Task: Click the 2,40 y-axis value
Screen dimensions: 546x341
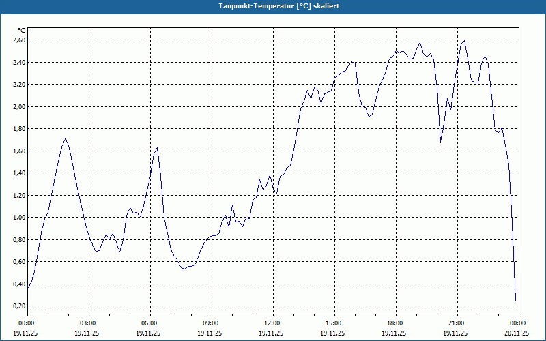Action: pos(20,63)
